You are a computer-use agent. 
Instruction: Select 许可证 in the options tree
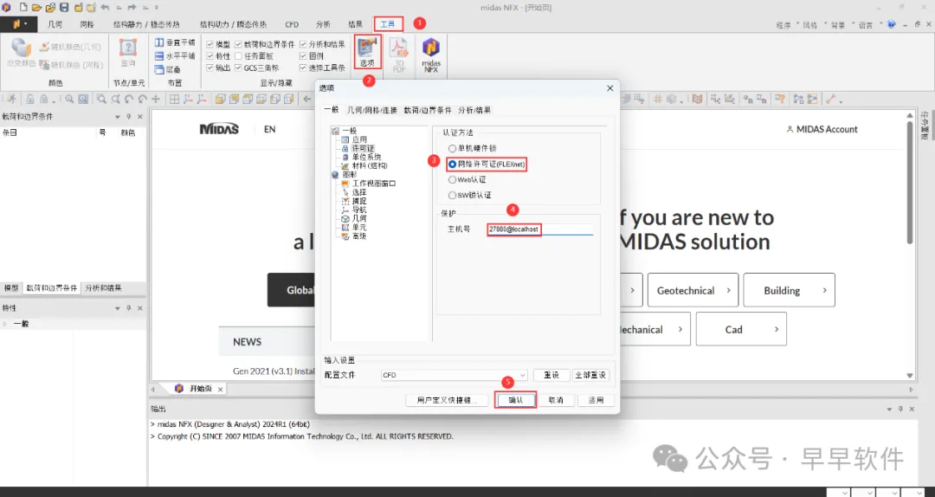(363, 148)
